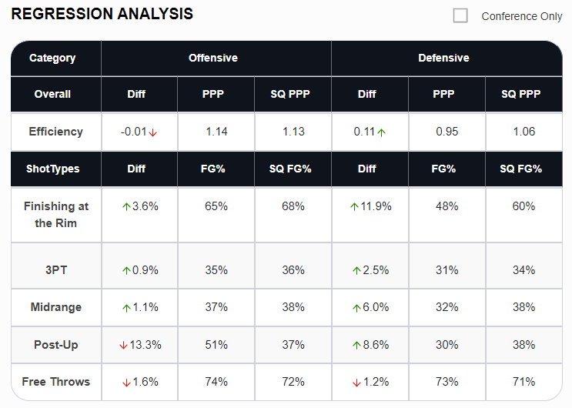
Task: Select the Offensive column group header
Action: point(213,58)
